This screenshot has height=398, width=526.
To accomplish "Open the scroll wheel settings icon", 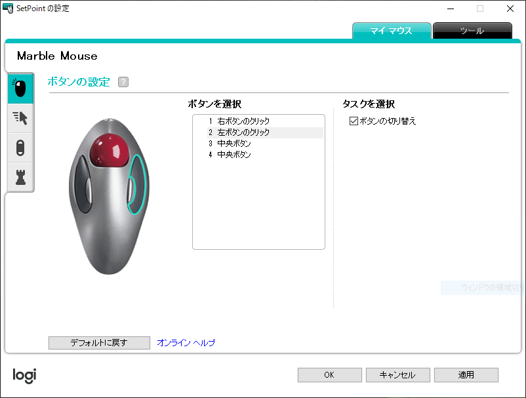I will (x=20, y=148).
